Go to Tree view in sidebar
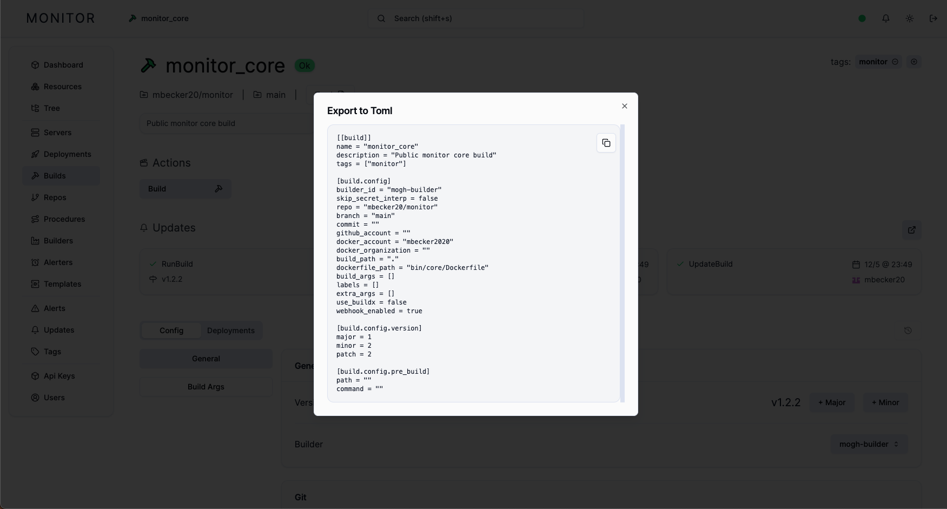The height and width of the screenshot is (509, 947). click(x=61, y=108)
